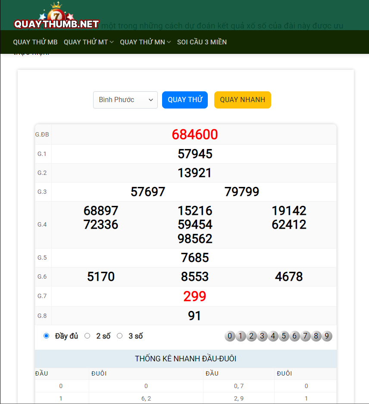This screenshot has height=404, width=369.
Task: Click the special prize number 684600
Action: [195, 135]
